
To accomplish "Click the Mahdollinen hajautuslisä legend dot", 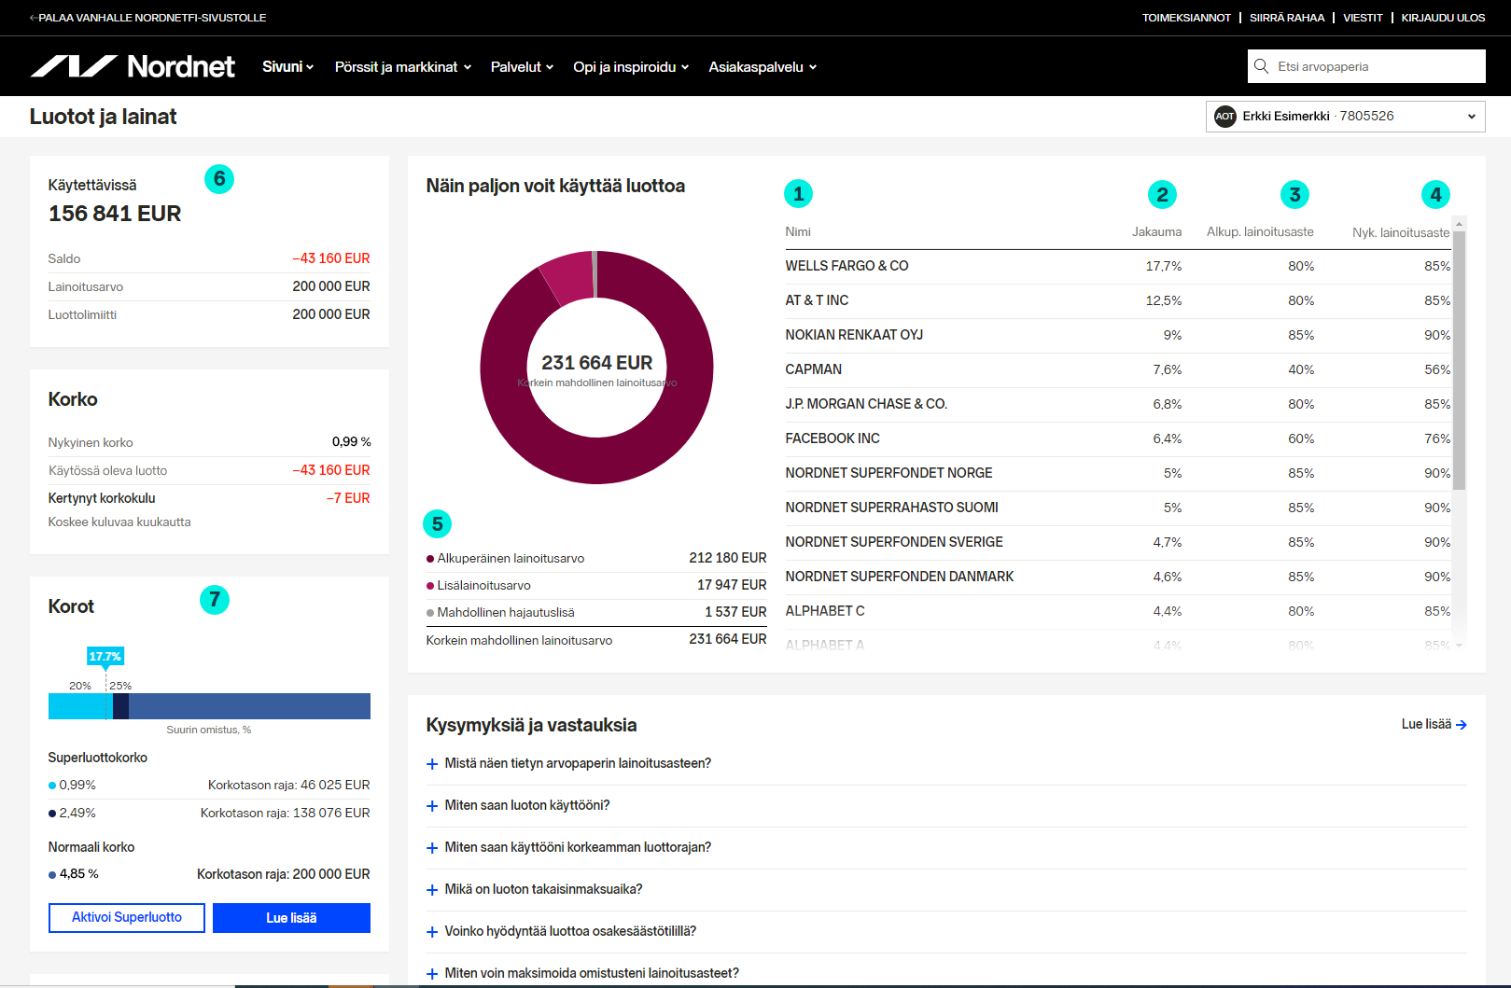I will pos(430,613).
